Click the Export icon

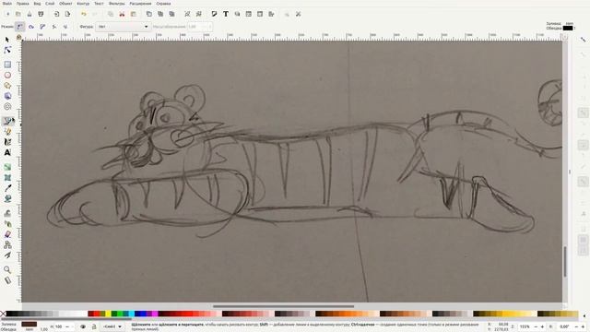click(x=67, y=14)
